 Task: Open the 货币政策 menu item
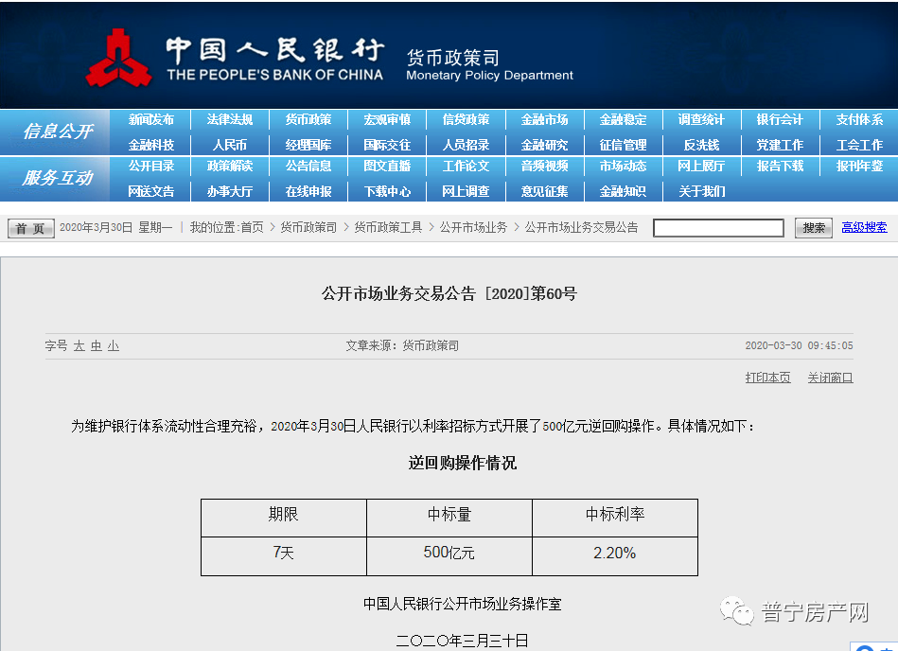tap(308, 119)
